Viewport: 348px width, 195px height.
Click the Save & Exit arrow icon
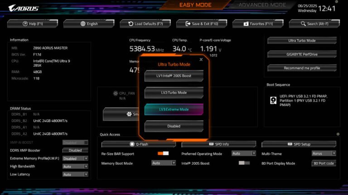[x=188, y=23]
